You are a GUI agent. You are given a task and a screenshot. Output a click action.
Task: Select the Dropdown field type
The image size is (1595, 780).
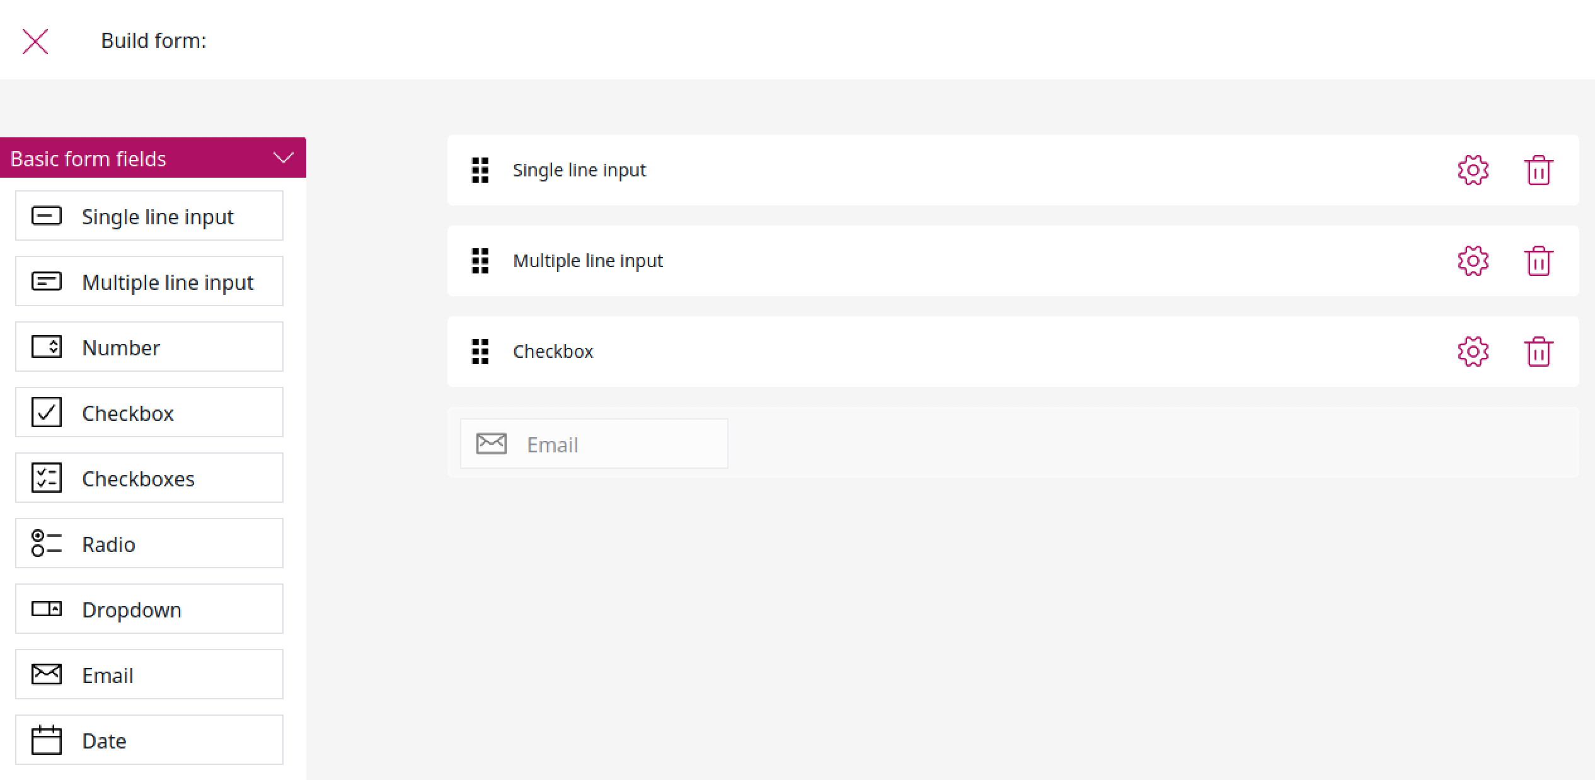149,609
